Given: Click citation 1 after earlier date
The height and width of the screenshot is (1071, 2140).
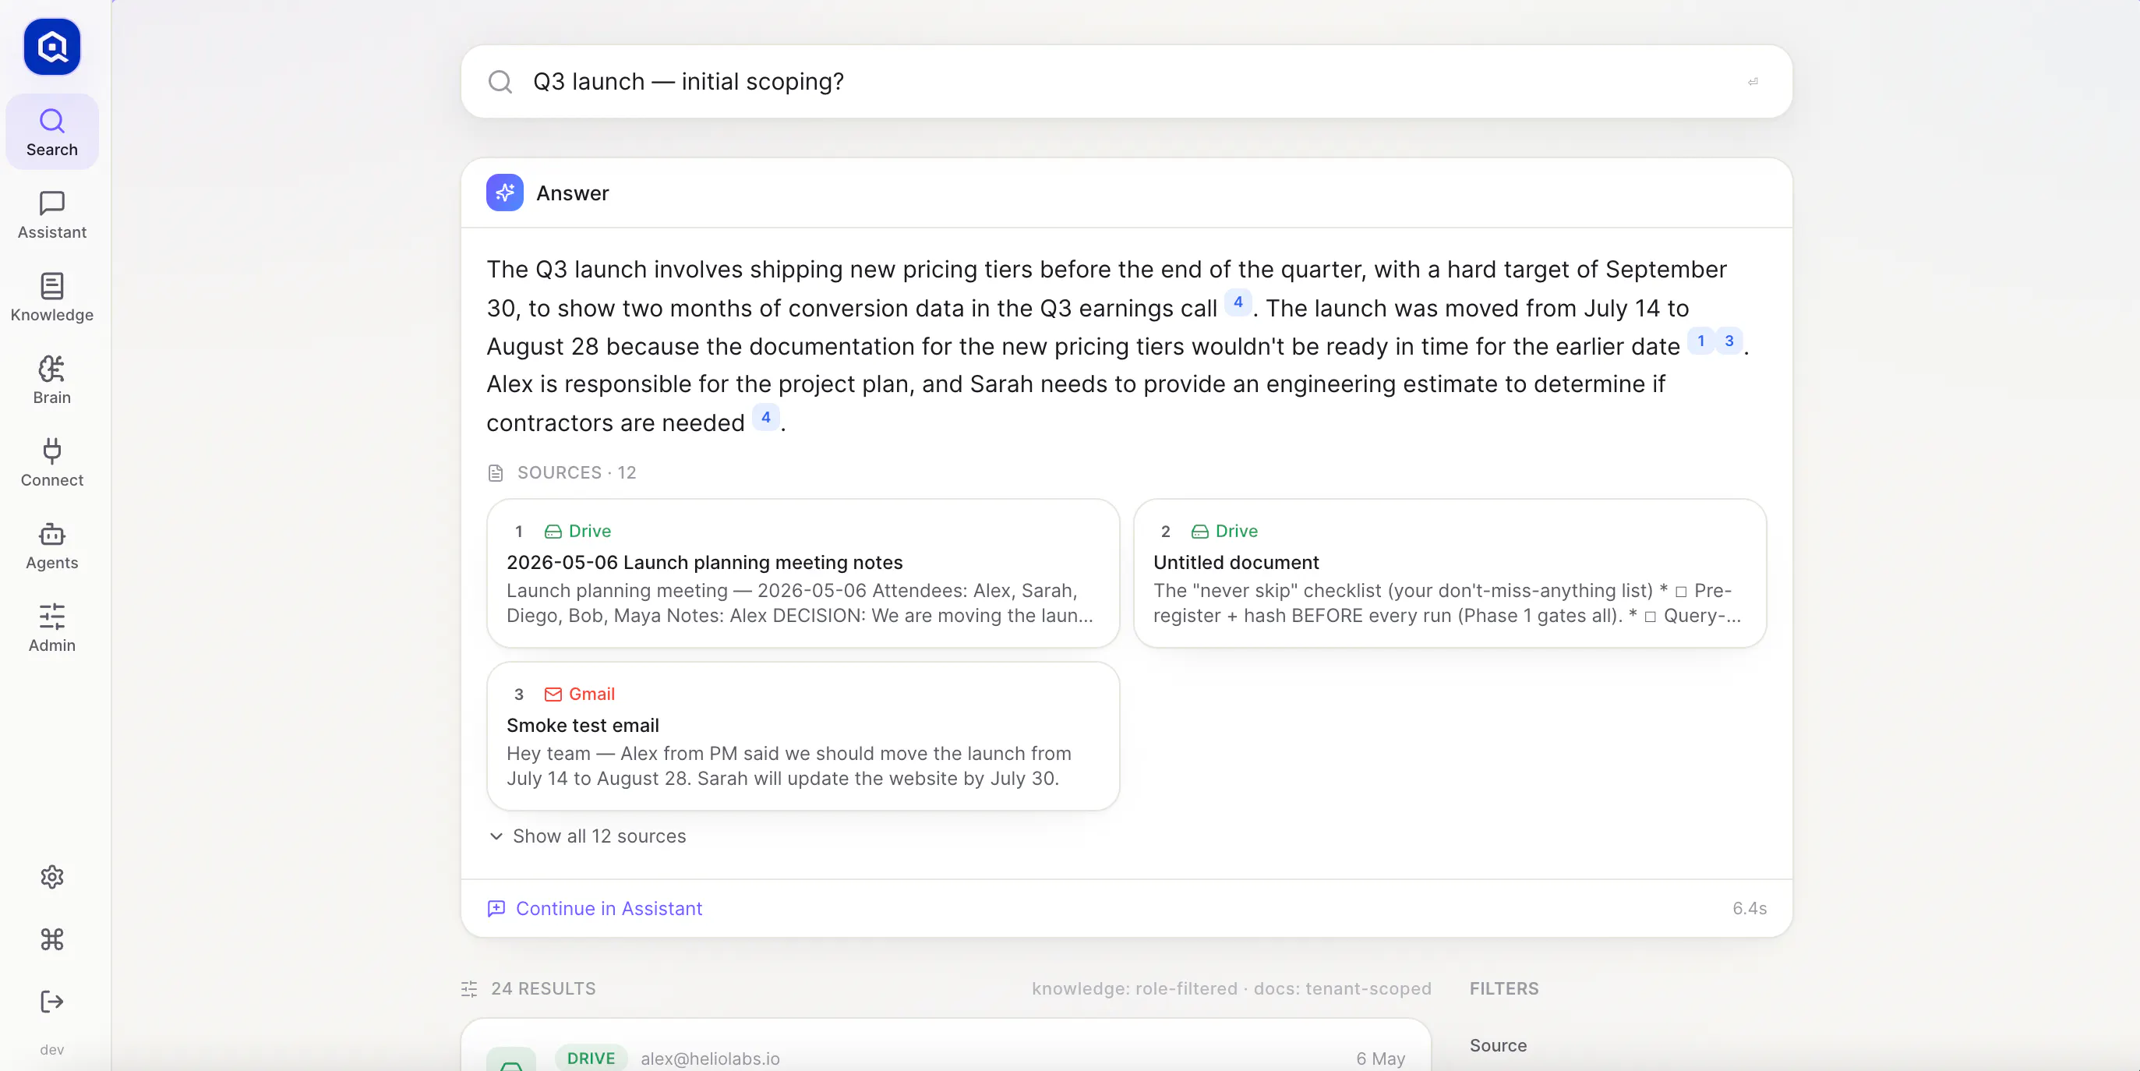Looking at the screenshot, I should pos(1700,341).
